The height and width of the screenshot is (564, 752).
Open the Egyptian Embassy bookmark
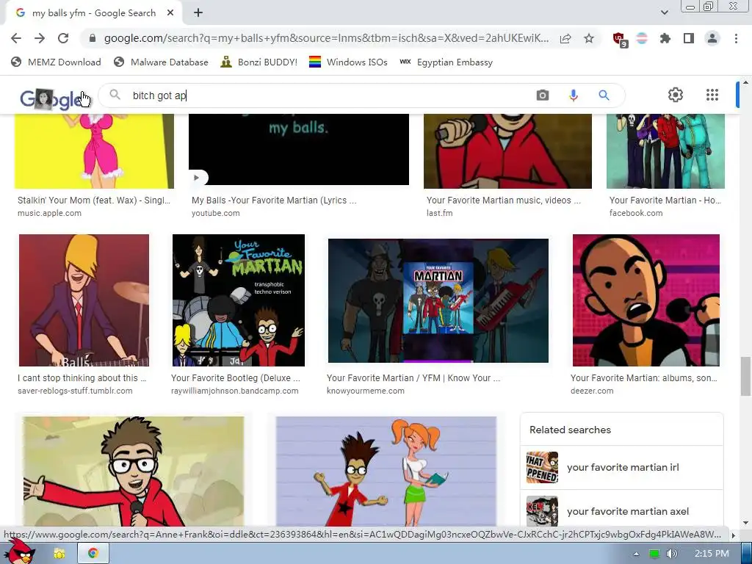(x=446, y=62)
